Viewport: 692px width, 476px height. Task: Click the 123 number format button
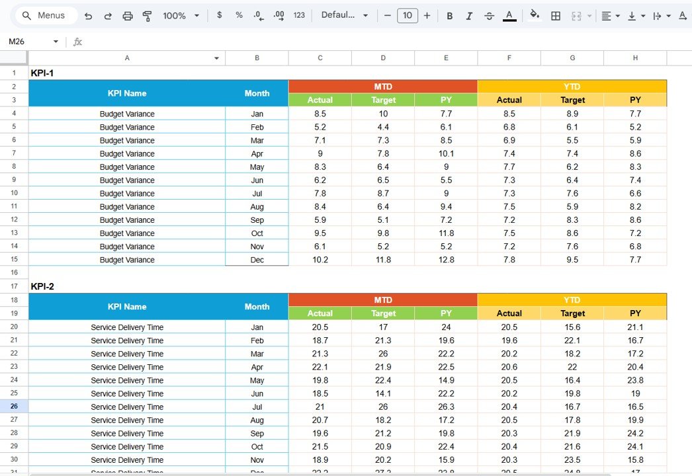tap(299, 15)
